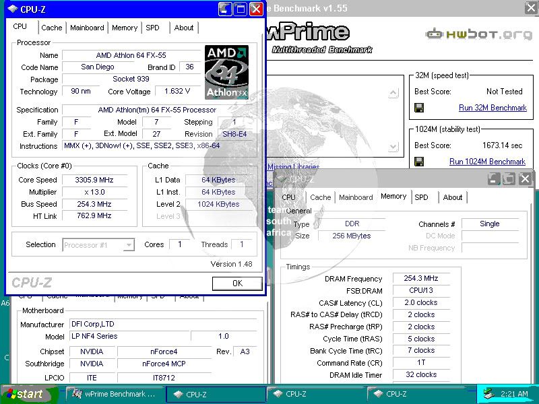Click the memory Type value DDR

pos(352,224)
